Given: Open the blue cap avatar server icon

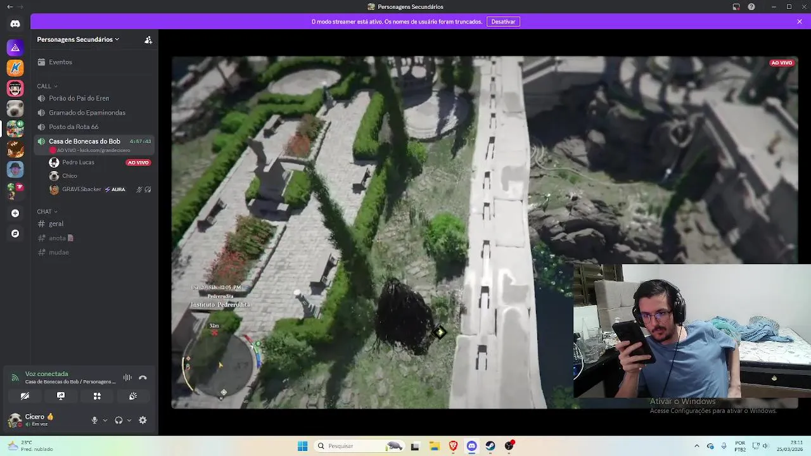Looking at the screenshot, I should [x=15, y=169].
